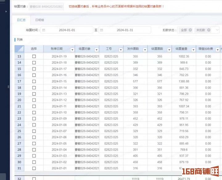
Task: Click the select-all corner of the table
Action: tap(19, 49)
